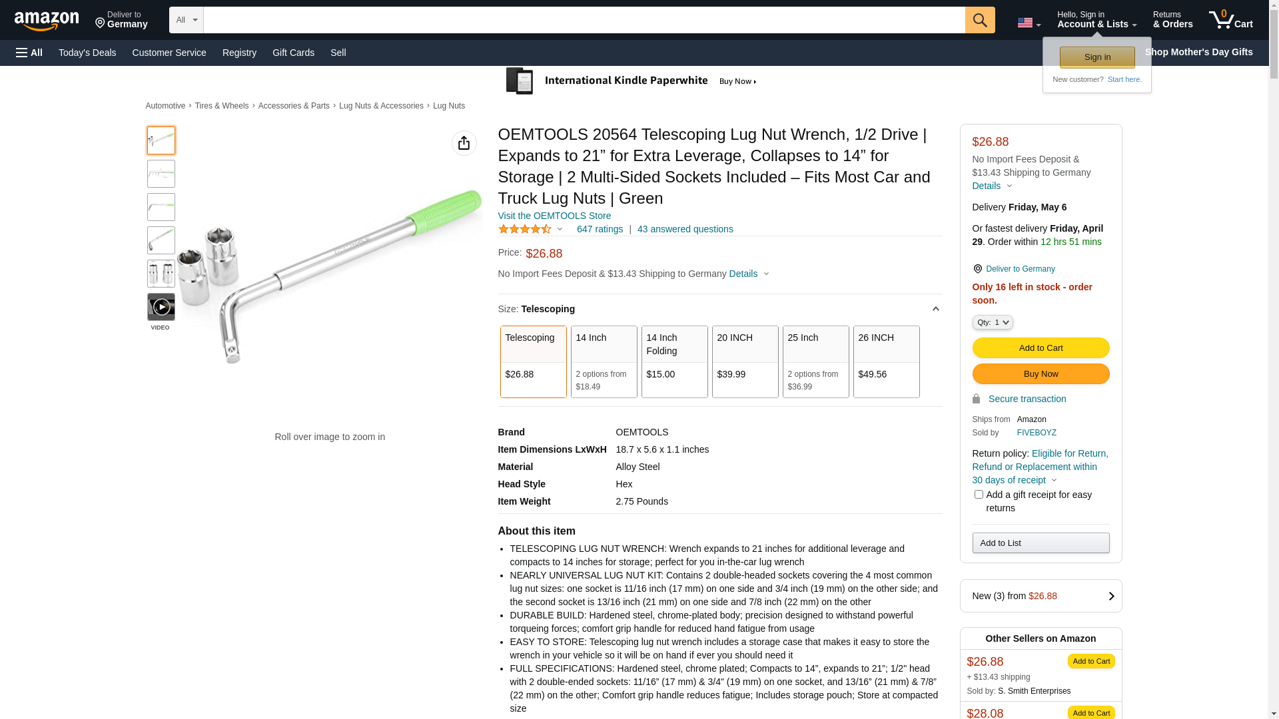Screen dimensions: 1279x719
Task: Click the Amazon logo
Action: point(47,21)
